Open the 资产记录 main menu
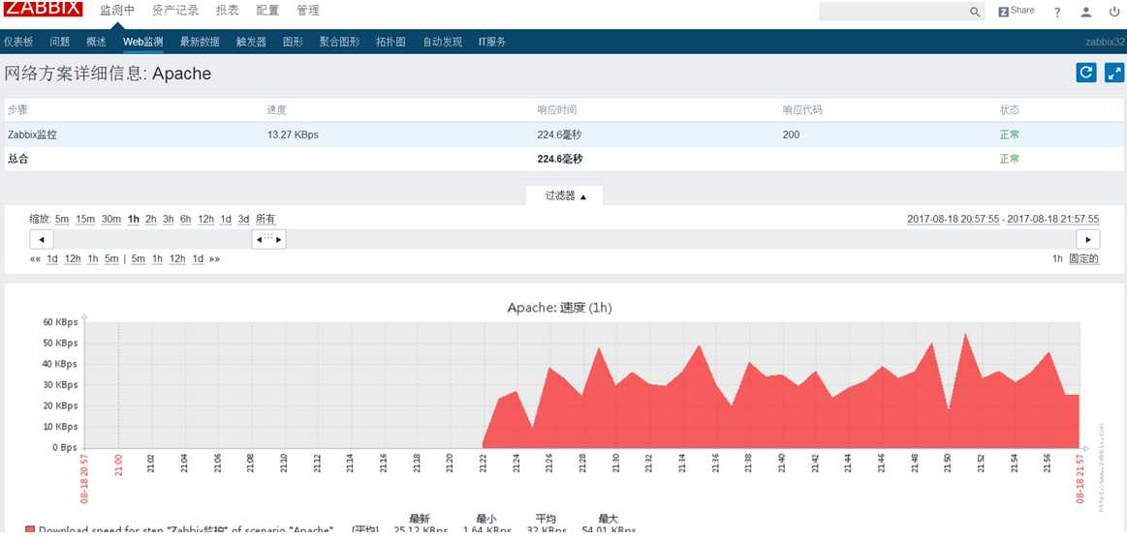The height and width of the screenshot is (538, 1127). tap(175, 11)
